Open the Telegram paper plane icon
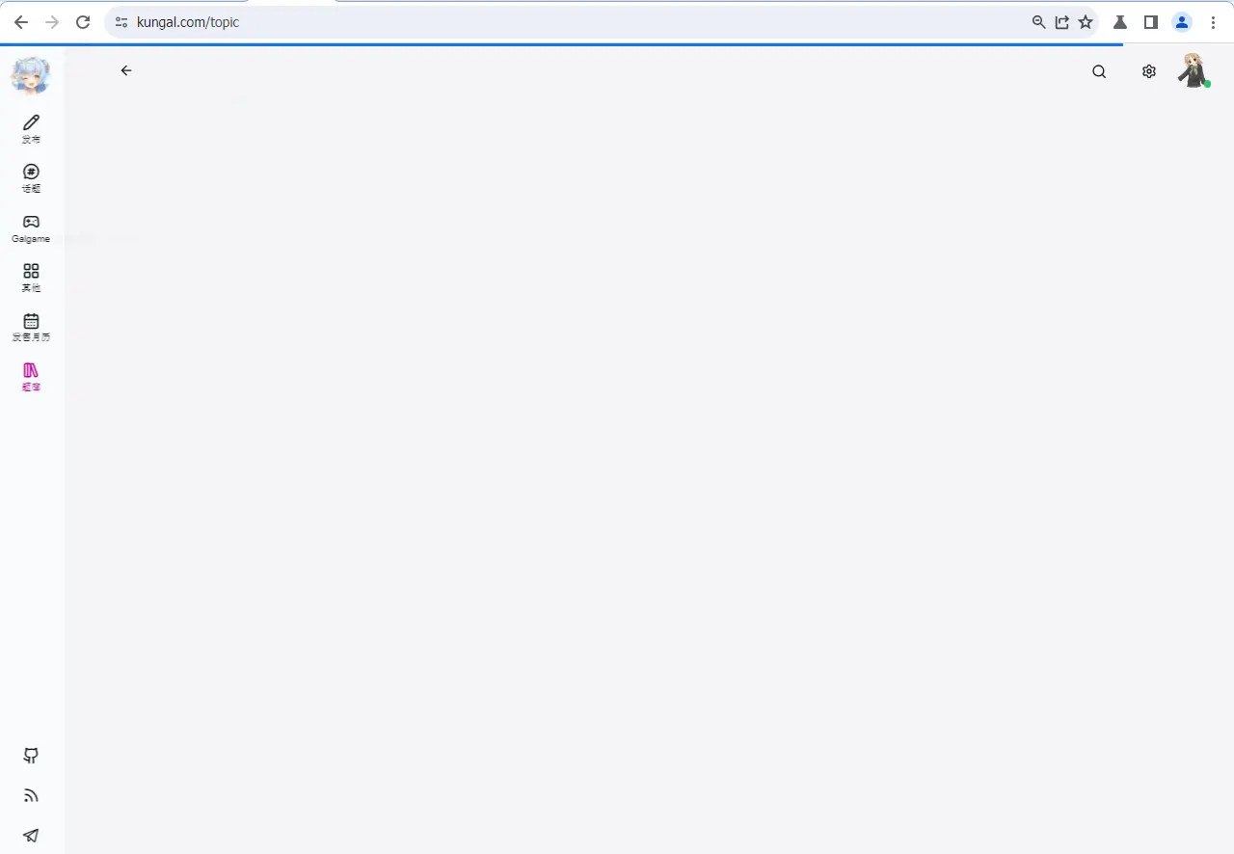The width and height of the screenshot is (1234, 854). click(31, 835)
